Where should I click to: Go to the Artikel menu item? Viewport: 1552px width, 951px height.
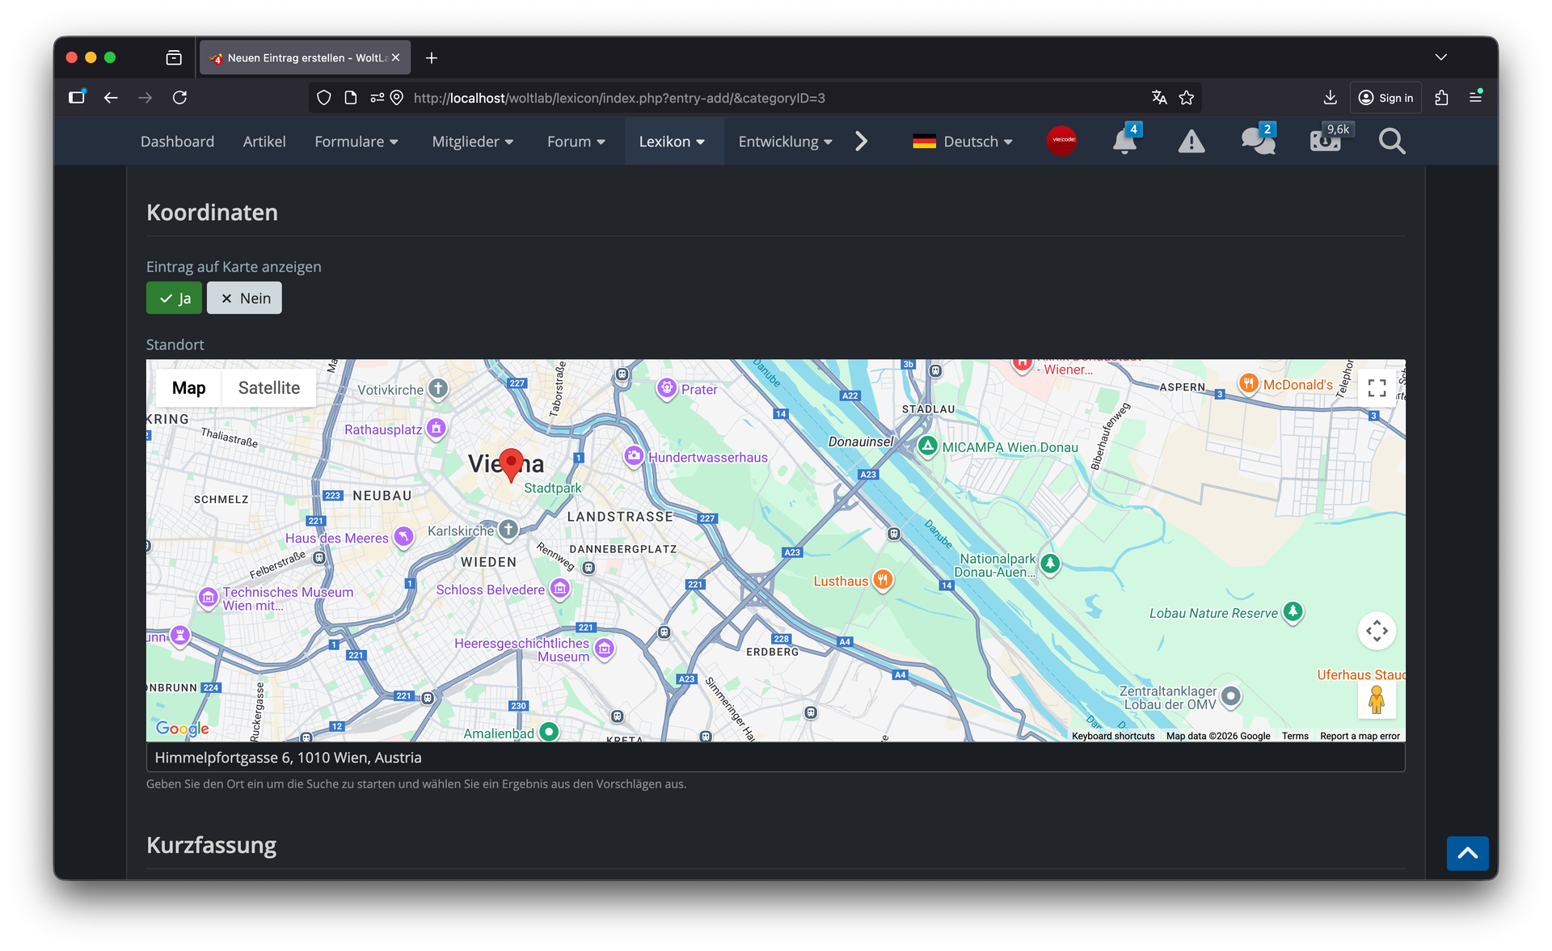[x=264, y=142]
